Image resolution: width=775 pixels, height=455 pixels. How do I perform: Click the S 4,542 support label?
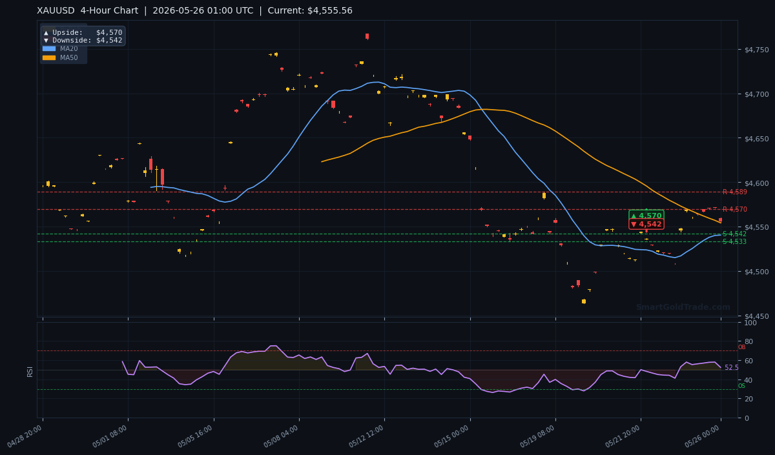(x=734, y=234)
